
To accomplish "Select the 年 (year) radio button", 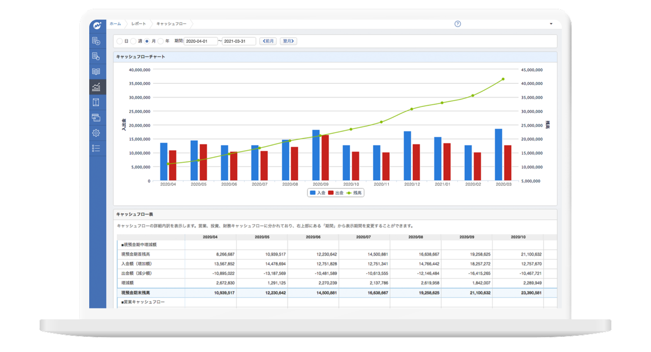I will [160, 42].
